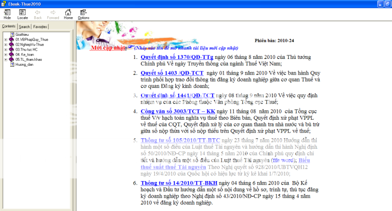
Task: Open link Quyết định số 1441/QĐ-TCT
Action: [177, 95]
